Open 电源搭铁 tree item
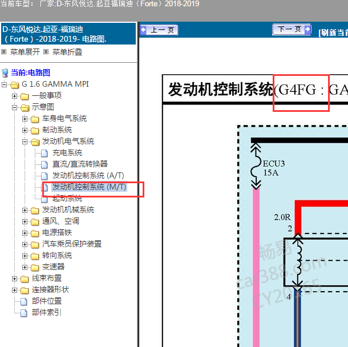This screenshot has width=348, height=347. point(57,233)
